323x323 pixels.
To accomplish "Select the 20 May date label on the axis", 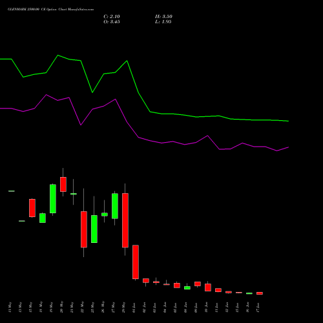I will (61, 307).
